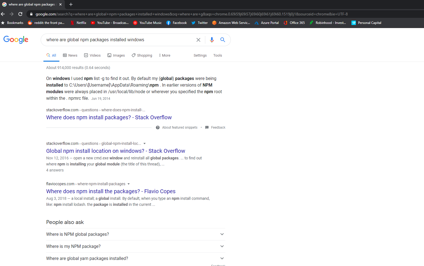
Task: Click the magnifying glass search icon
Action: 223,40
